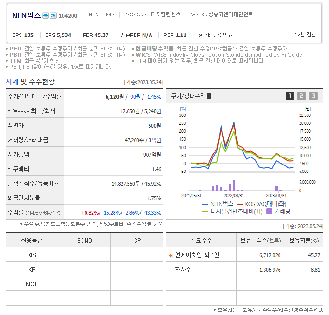Image resolution: width=329 pixels, height=315 pixels.
Task: Click the NICE rating row
Action: pyautogui.click(x=84, y=284)
